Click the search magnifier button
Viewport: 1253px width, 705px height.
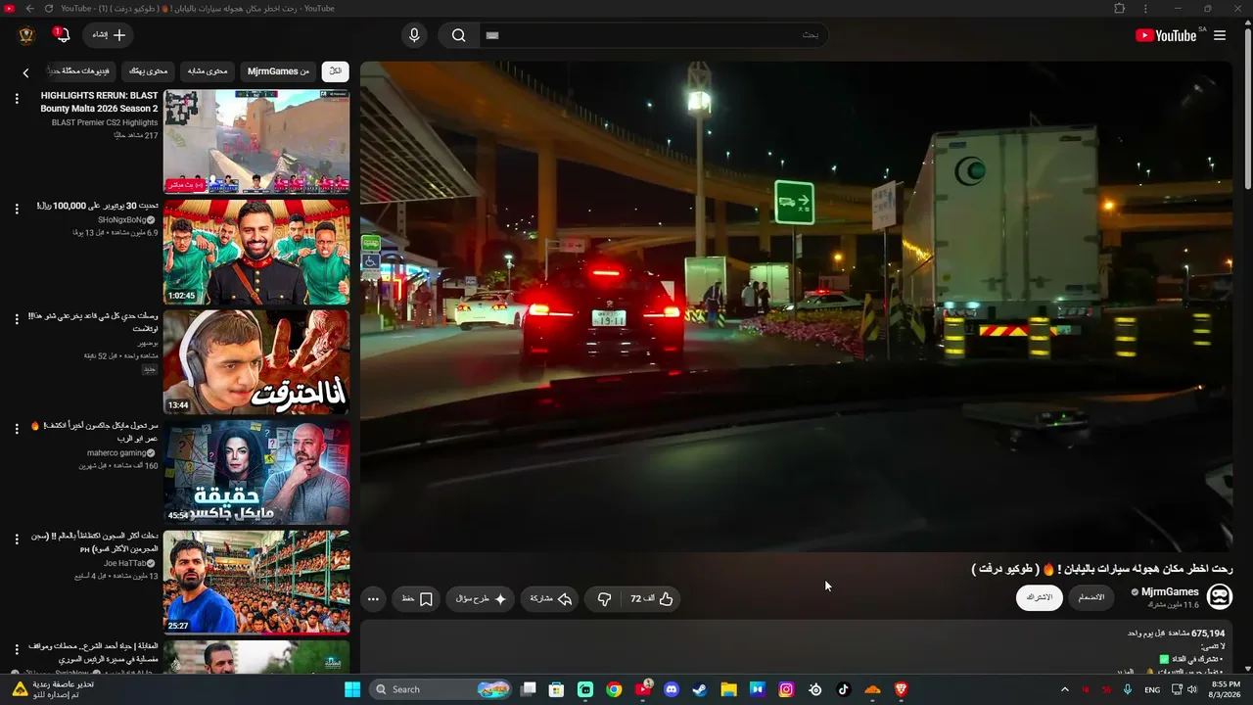pos(458,35)
